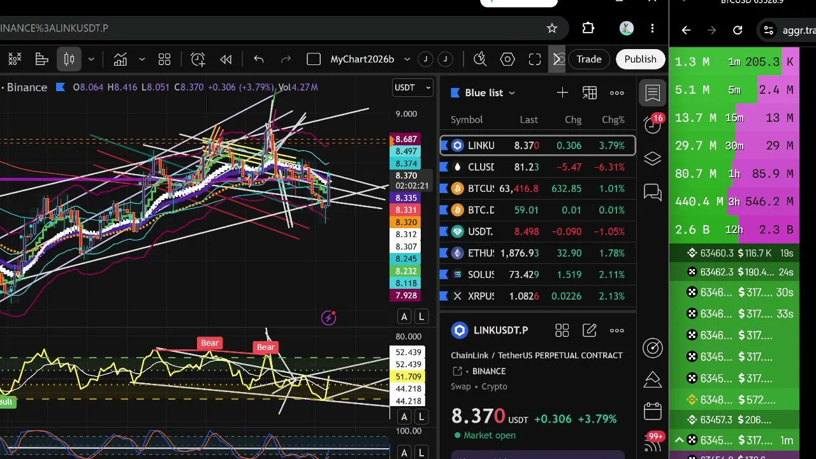Open the screener radar sidebar icon
This screenshot has width=816, height=459.
click(x=653, y=347)
